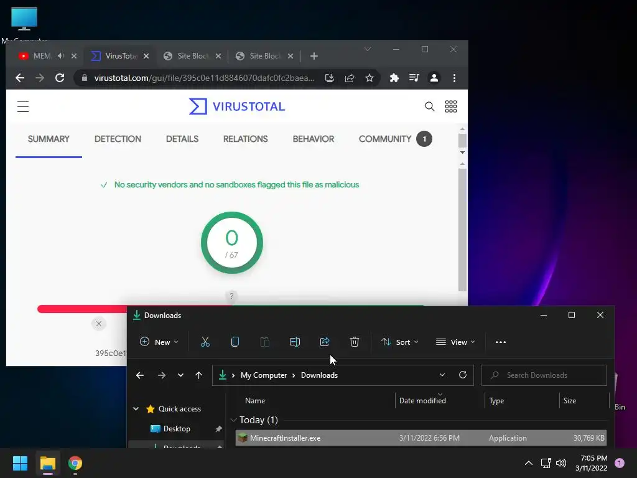
Task: Click the Rename icon in Downloads toolbar
Action: (x=294, y=342)
